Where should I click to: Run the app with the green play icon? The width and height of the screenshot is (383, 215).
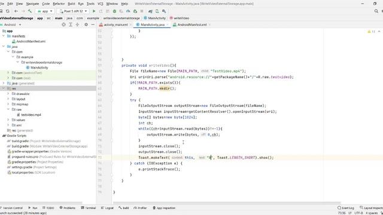[x=94, y=11]
